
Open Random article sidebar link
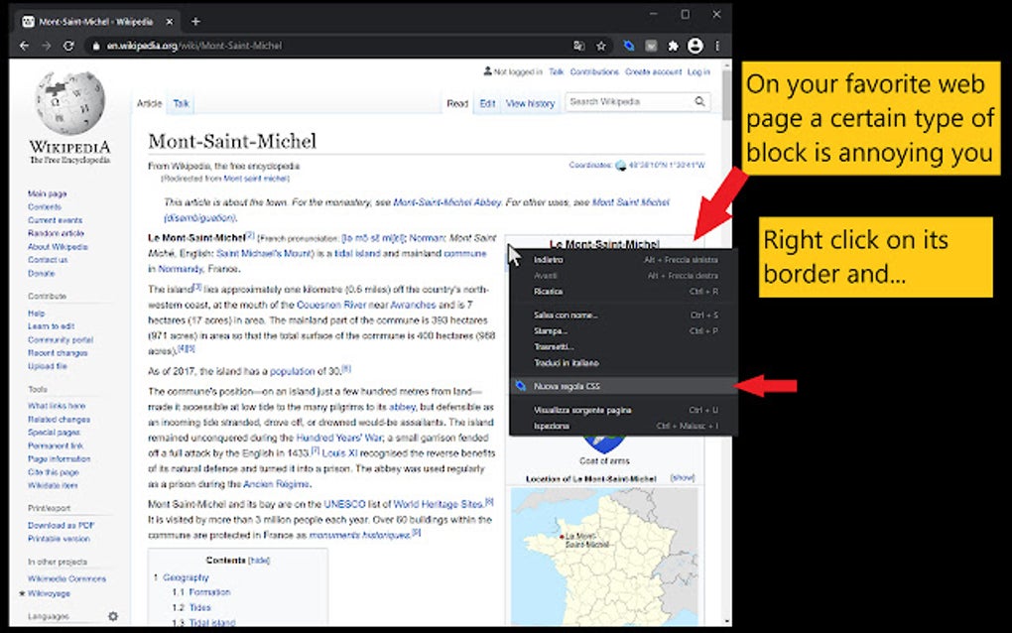coord(56,233)
